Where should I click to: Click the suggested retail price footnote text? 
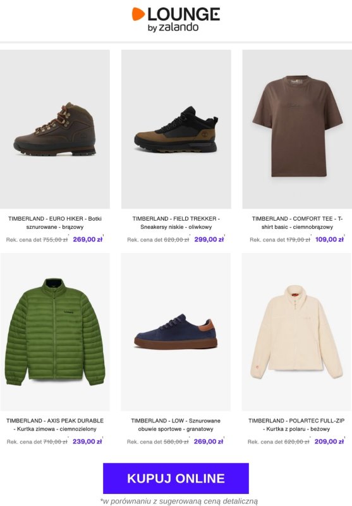coord(179,501)
